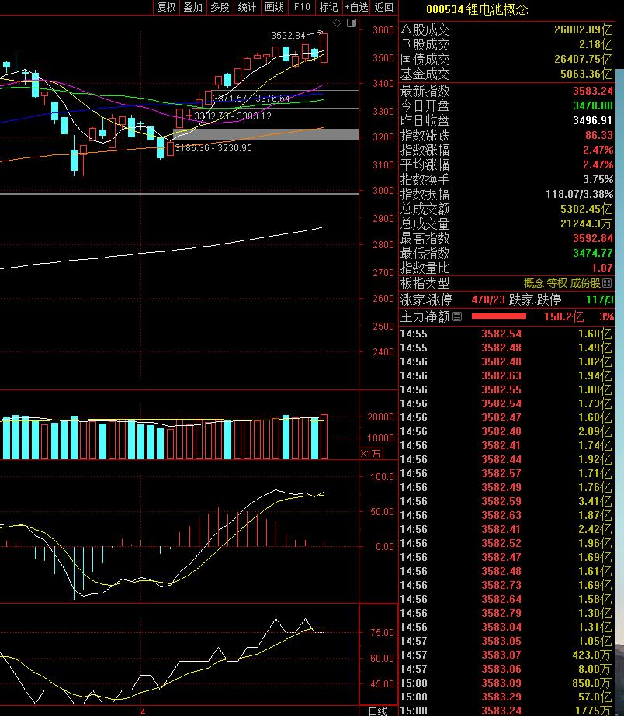
Task: Click the 等权 weighting link
Action: (x=556, y=283)
